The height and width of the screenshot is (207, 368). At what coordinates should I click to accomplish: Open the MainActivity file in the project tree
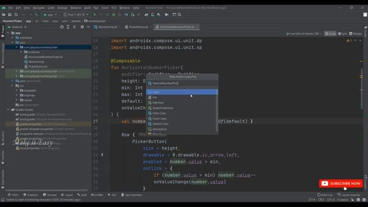pyautogui.click(x=36, y=62)
